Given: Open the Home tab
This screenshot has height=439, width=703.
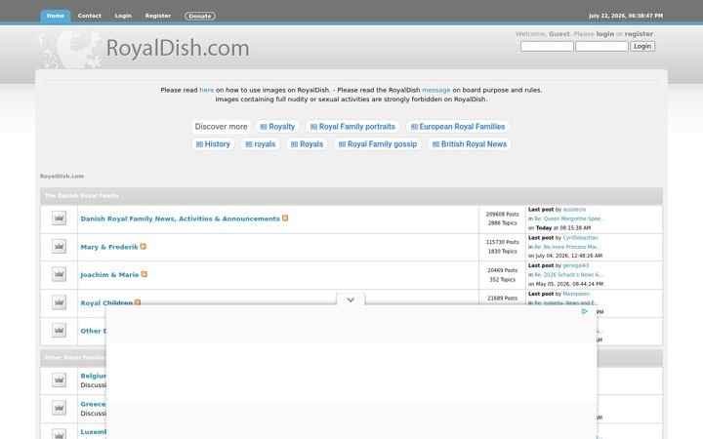Looking at the screenshot, I should click(55, 16).
